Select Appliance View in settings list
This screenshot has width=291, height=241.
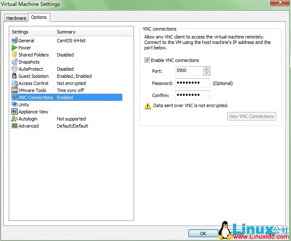tap(33, 112)
